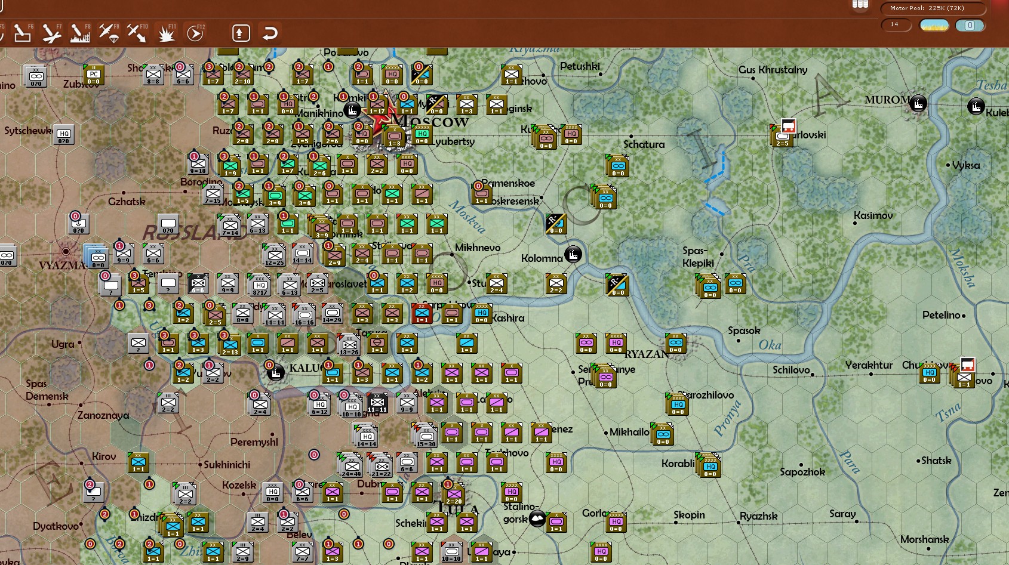Image resolution: width=1009 pixels, height=565 pixels.
Task: Select the blue HQ stack at Korablino
Action: coord(709,465)
